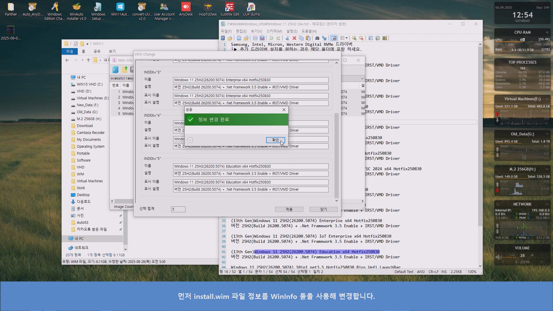Close the 성공 dialog with X

tap(284, 110)
